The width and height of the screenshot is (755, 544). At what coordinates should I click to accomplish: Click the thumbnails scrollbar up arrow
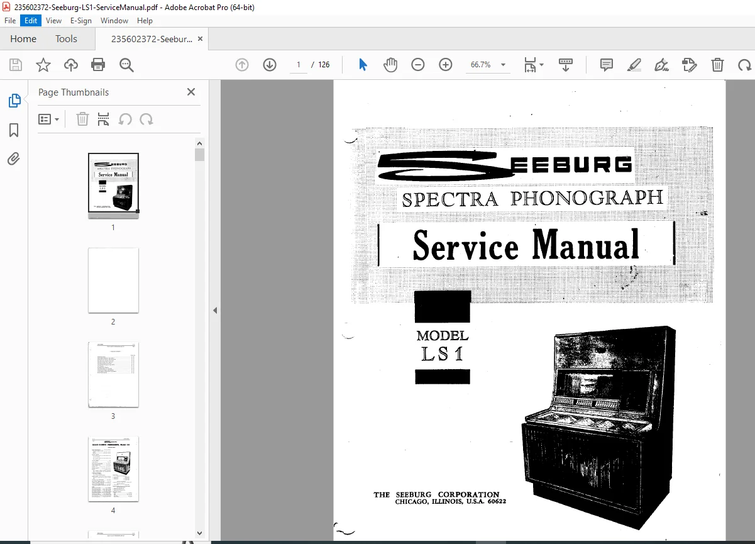pos(200,143)
